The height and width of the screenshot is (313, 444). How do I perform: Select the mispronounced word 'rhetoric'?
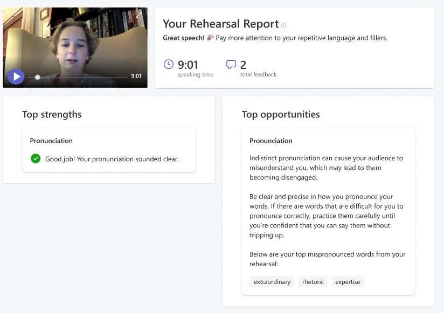313,282
